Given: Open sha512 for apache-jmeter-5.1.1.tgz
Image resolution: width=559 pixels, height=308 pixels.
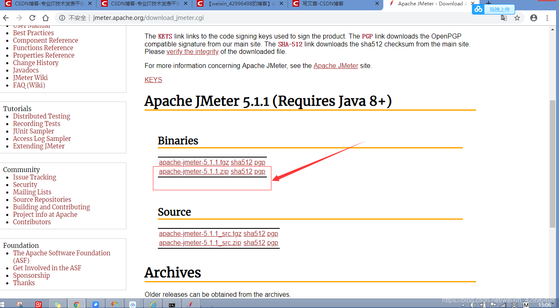Looking at the screenshot, I should pos(242,162).
